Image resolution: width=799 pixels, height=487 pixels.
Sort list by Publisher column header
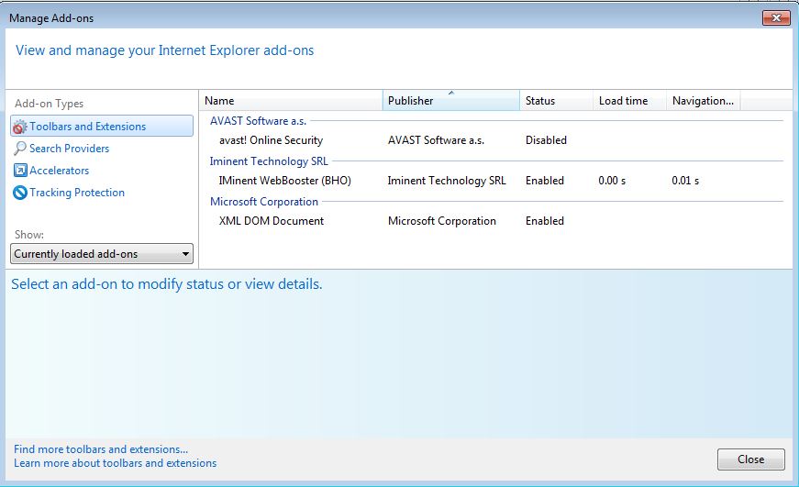click(x=451, y=100)
